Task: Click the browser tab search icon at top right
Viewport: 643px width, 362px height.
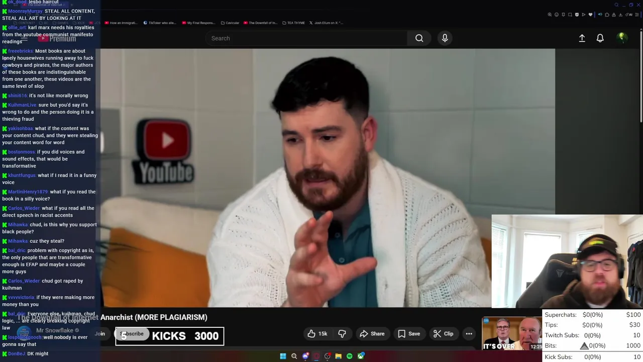Action: point(616,5)
